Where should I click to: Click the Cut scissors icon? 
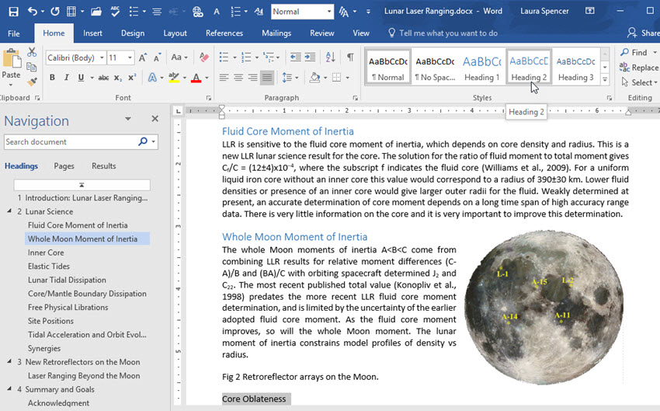pos(32,52)
